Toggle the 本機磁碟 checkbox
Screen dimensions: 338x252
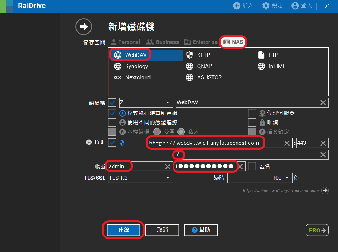(112, 132)
